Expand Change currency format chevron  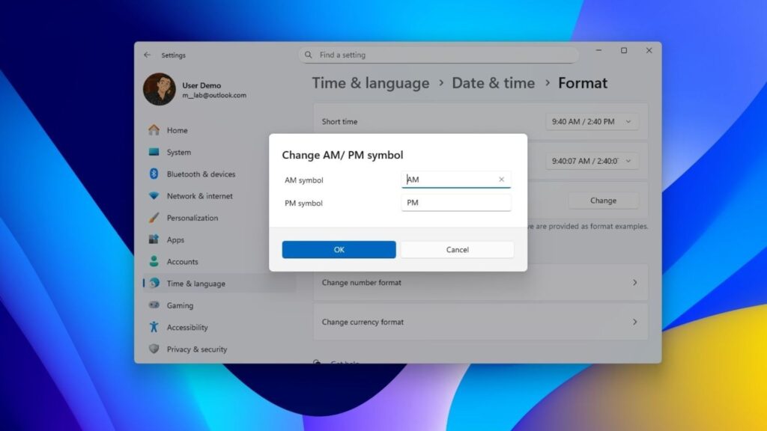pyautogui.click(x=634, y=322)
